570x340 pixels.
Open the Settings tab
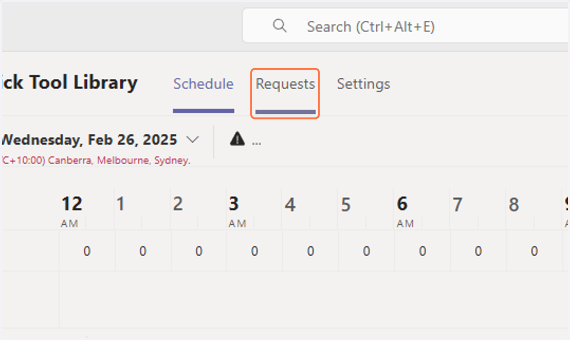click(363, 84)
